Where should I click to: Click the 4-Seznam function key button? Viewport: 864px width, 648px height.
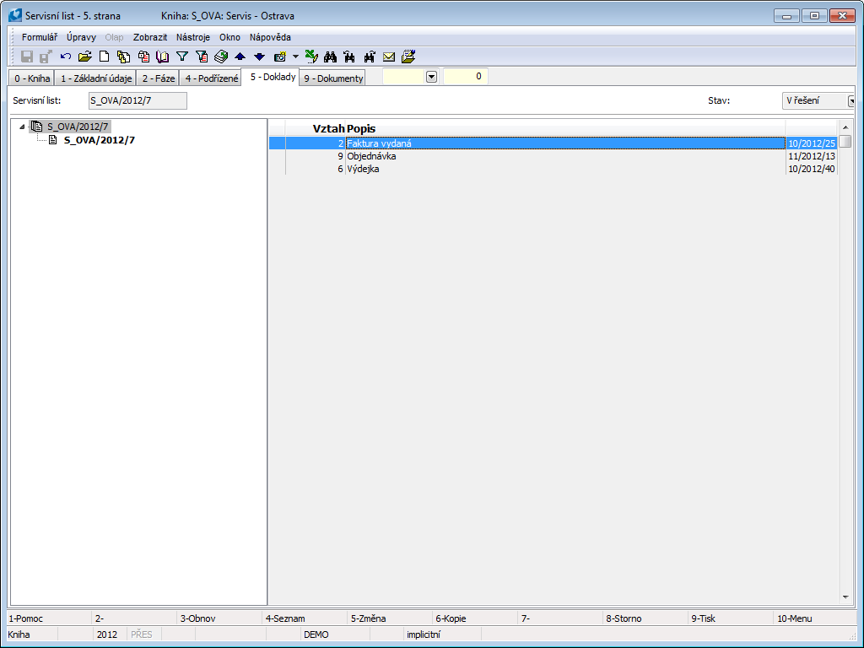click(305, 618)
